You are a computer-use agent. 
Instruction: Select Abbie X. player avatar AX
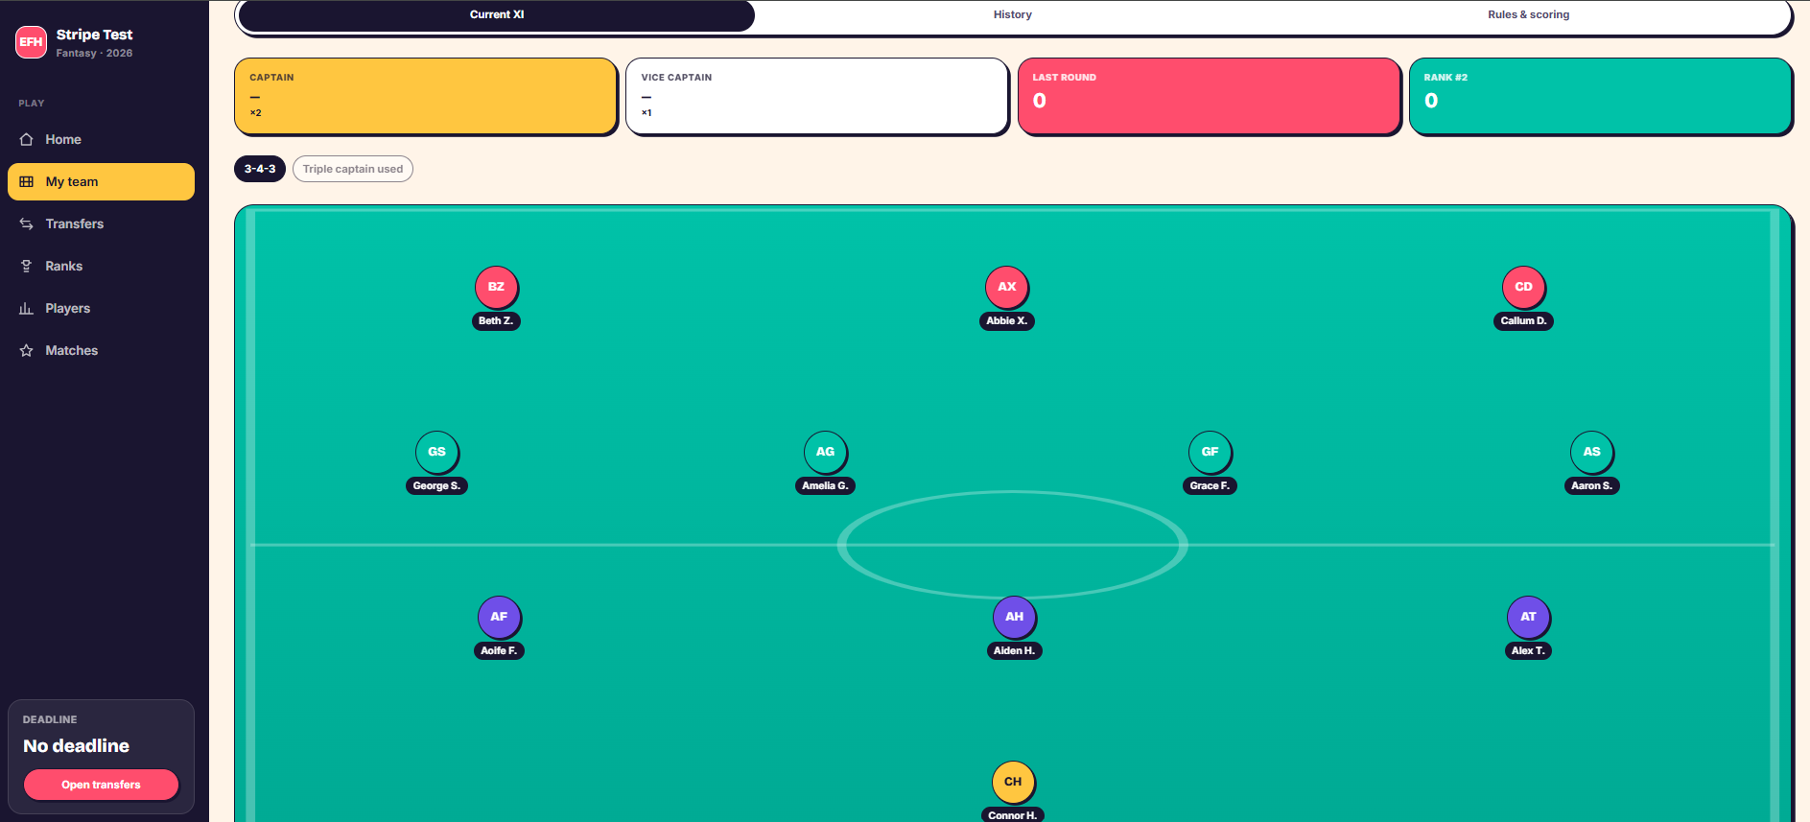point(1007,287)
